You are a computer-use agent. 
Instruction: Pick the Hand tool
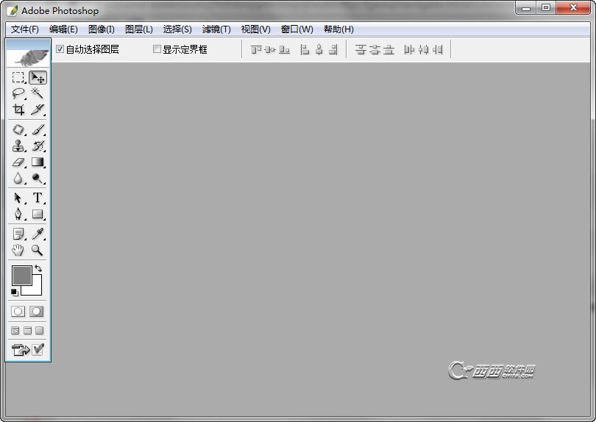coord(18,250)
